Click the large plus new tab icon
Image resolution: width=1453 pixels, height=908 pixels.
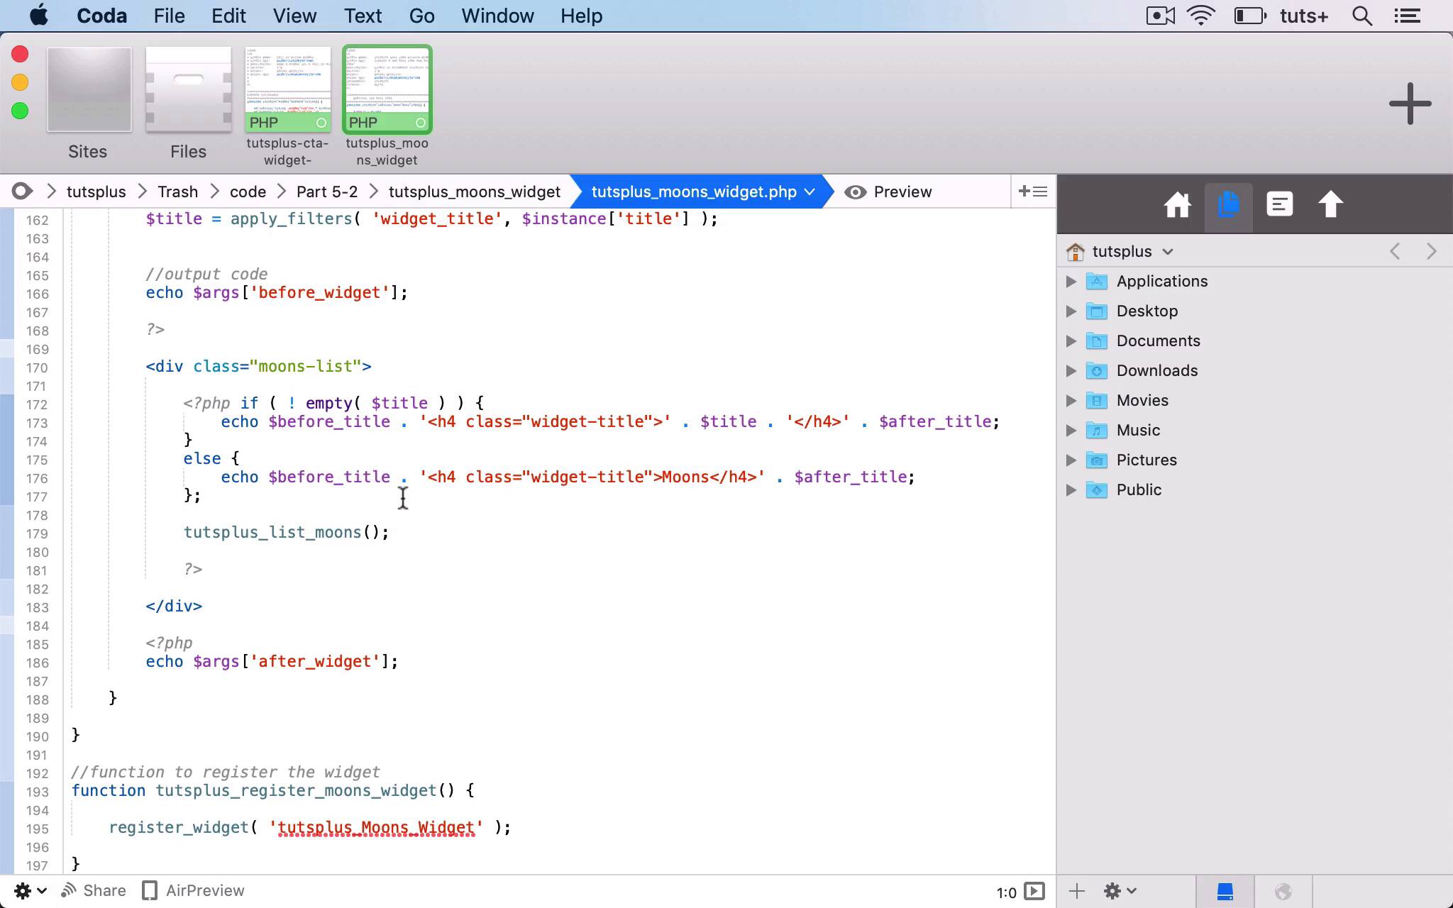[x=1410, y=104]
